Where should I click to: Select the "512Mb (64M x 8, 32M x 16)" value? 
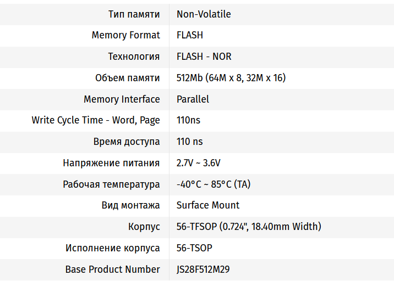click(x=231, y=78)
